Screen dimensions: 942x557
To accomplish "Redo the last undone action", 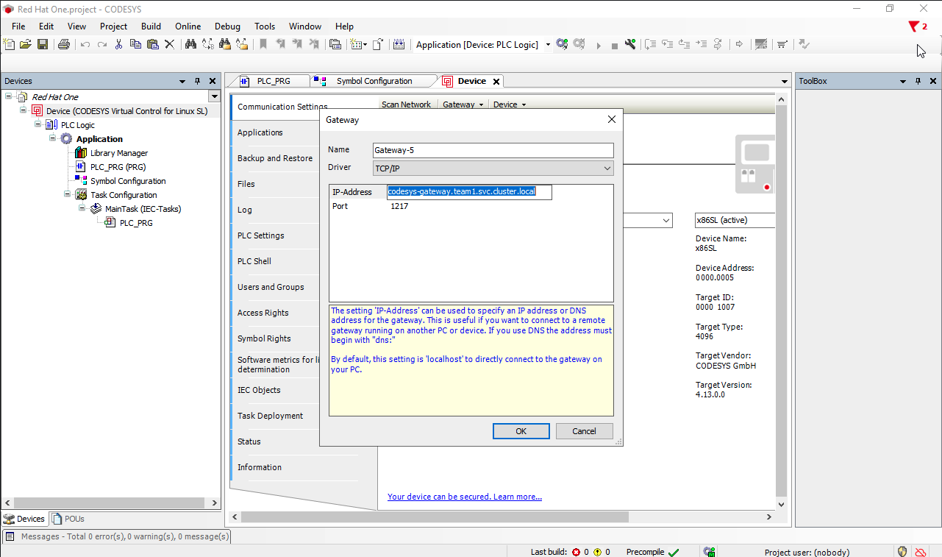I will (x=102, y=45).
